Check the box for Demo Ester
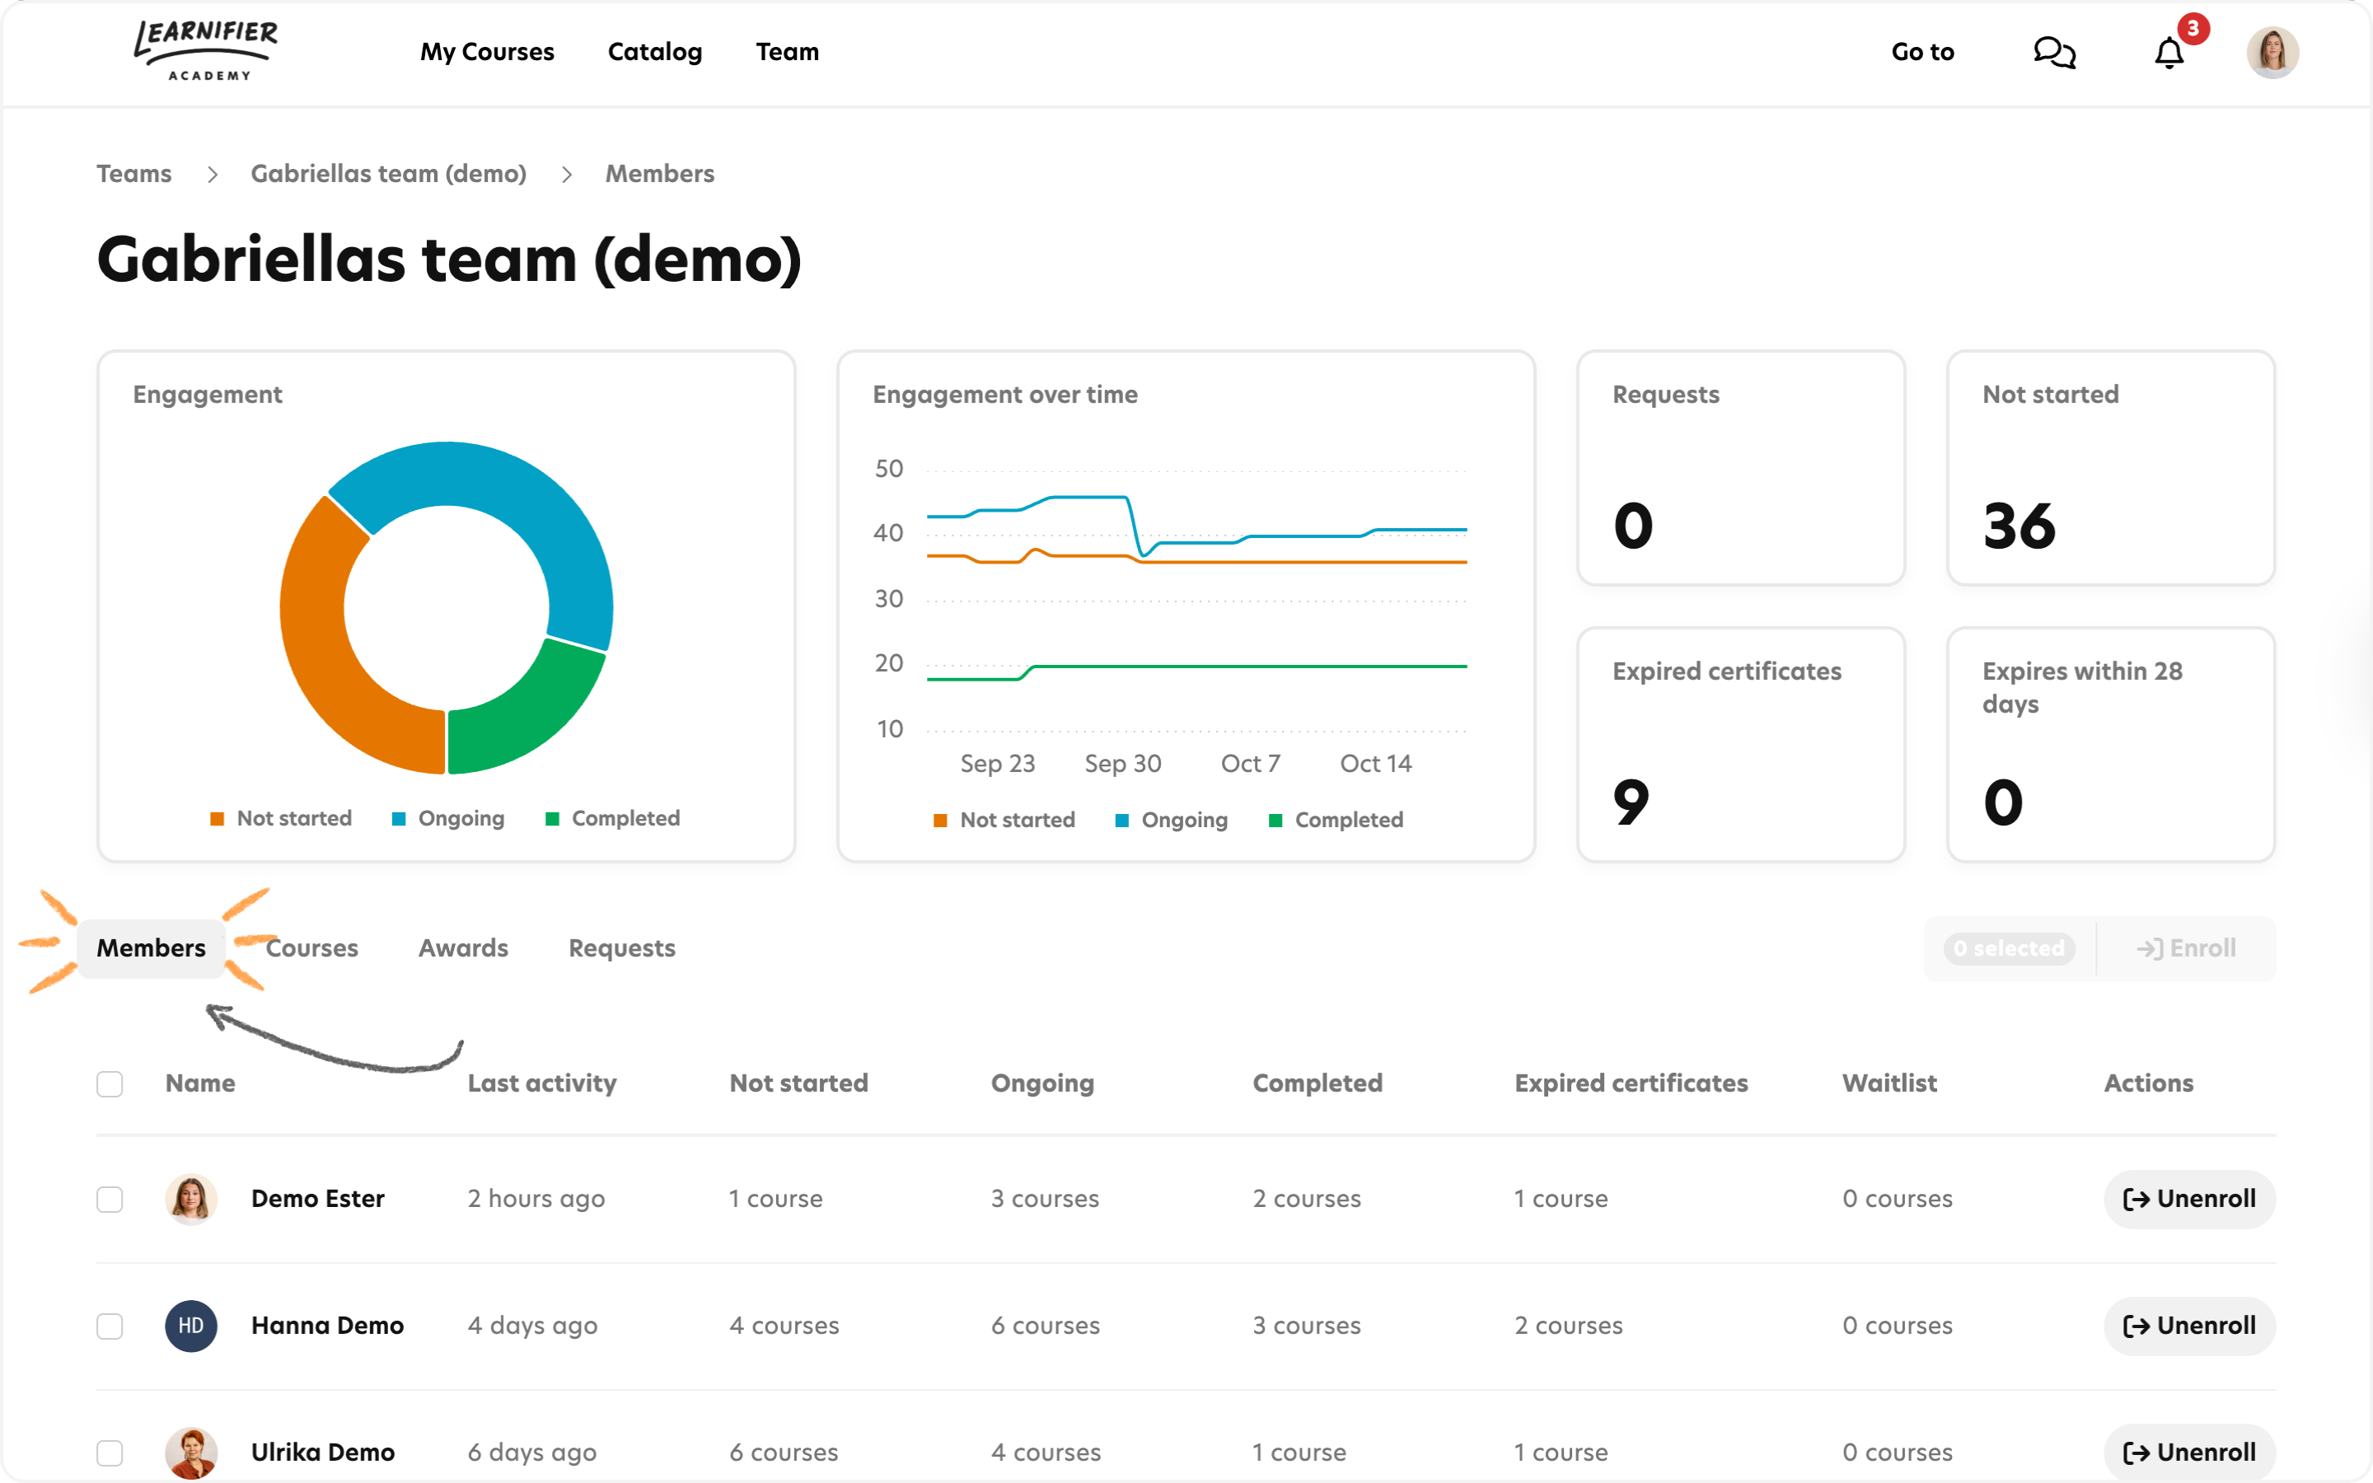Image resolution: width=2373 pixels, height=1483 pixels. 110,1199
